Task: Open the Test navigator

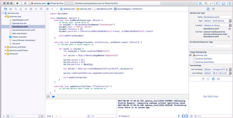Action: click(x=26, y=9)
